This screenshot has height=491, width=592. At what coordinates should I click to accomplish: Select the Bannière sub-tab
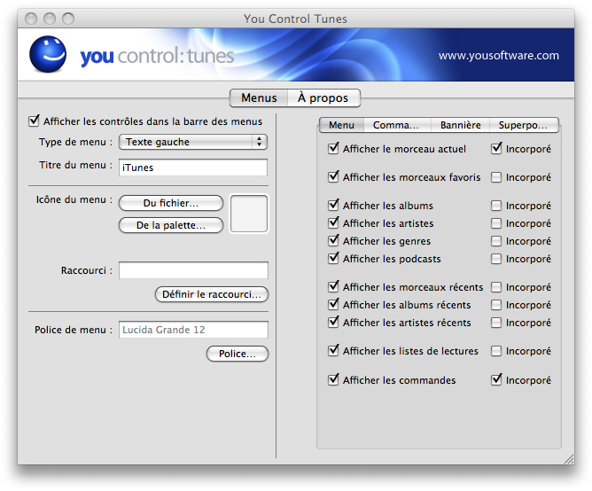tap(460, 125)
